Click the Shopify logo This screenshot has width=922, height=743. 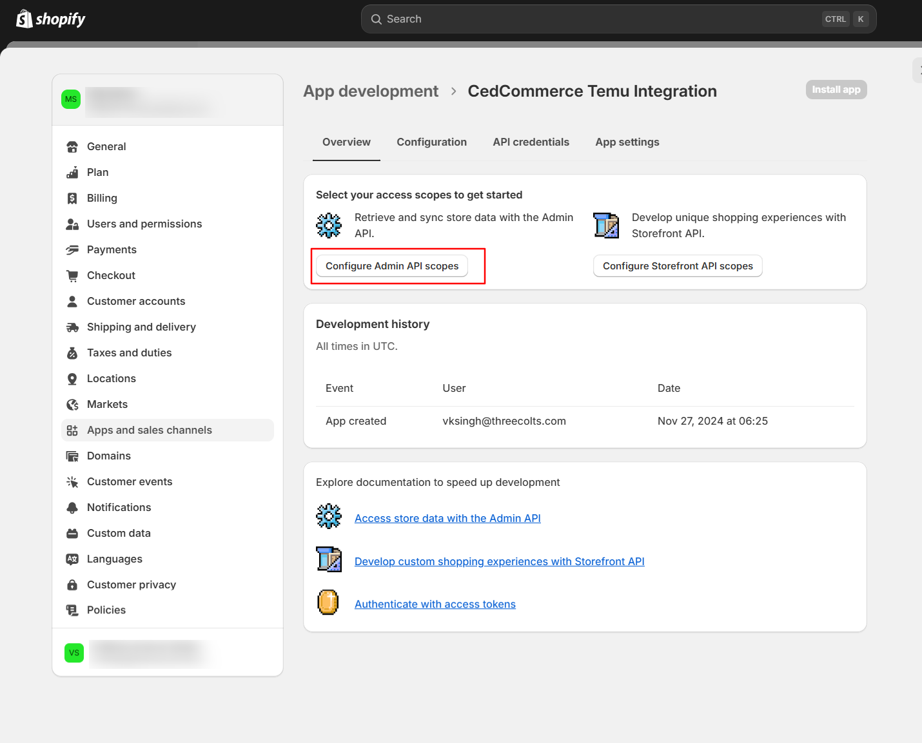50,19
